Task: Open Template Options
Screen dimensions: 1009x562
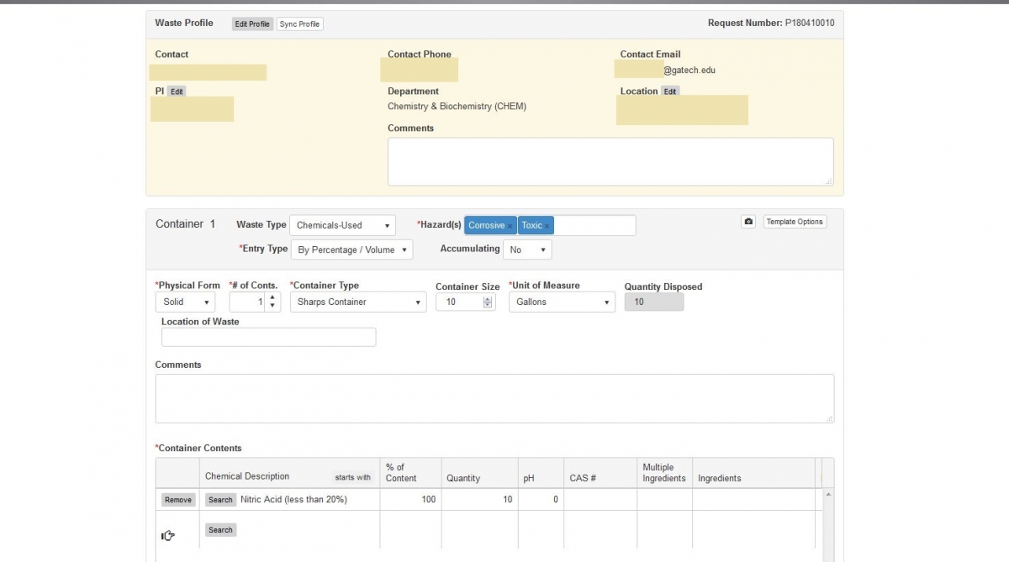Action: click(795, 222)
